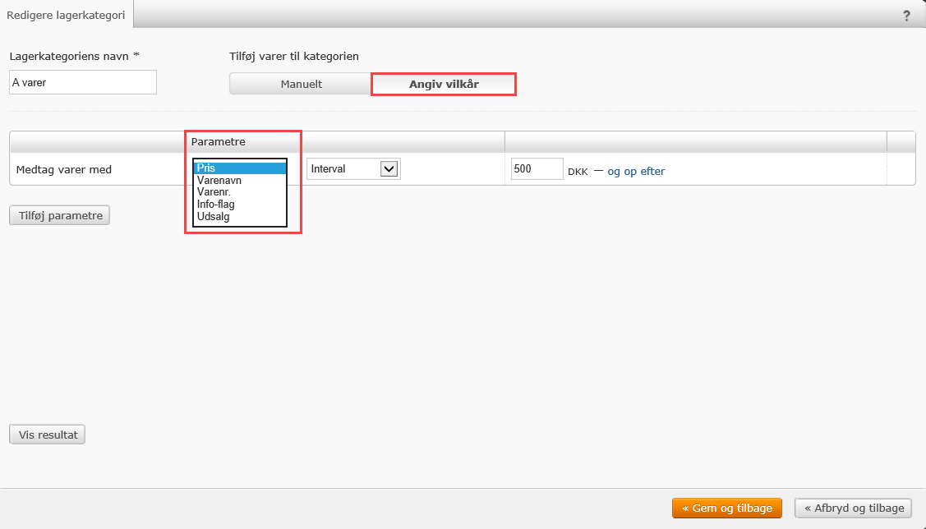
Task: Follow the og op efter link
Action: click(x=636, y=171)
